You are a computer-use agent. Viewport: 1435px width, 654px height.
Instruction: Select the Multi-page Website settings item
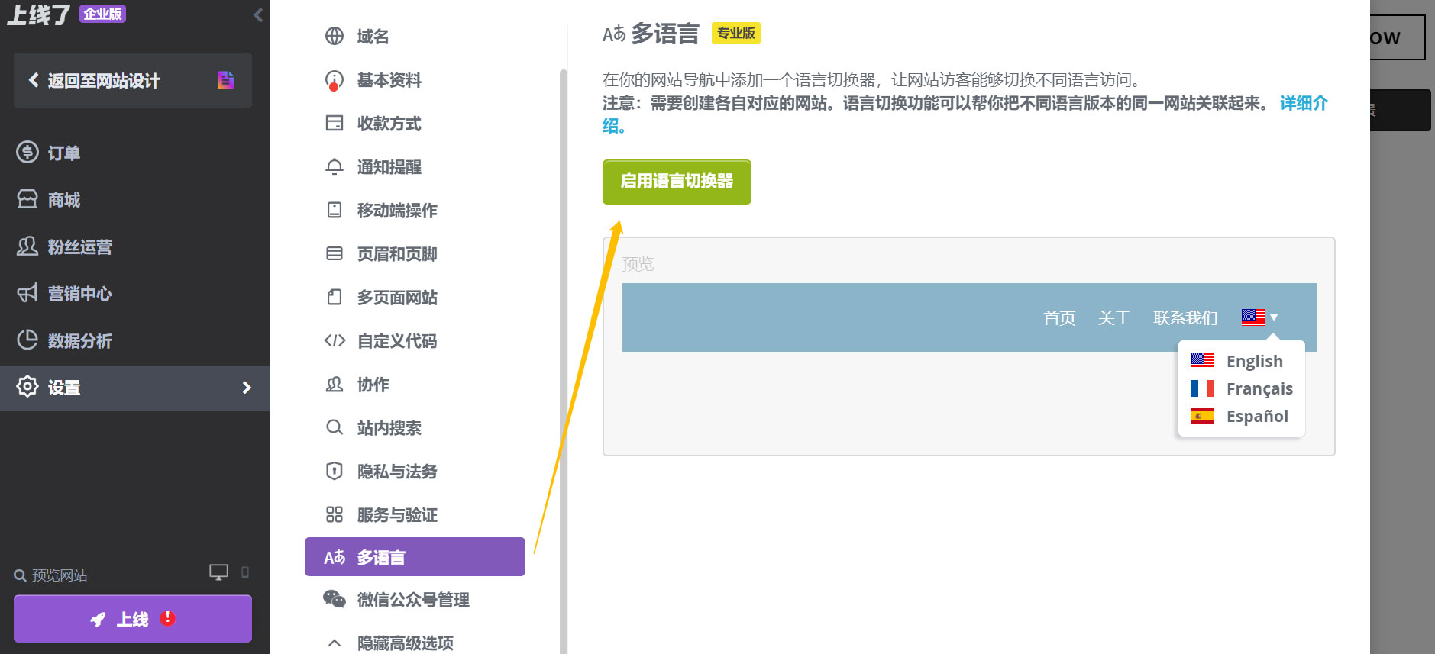(396, 298)
